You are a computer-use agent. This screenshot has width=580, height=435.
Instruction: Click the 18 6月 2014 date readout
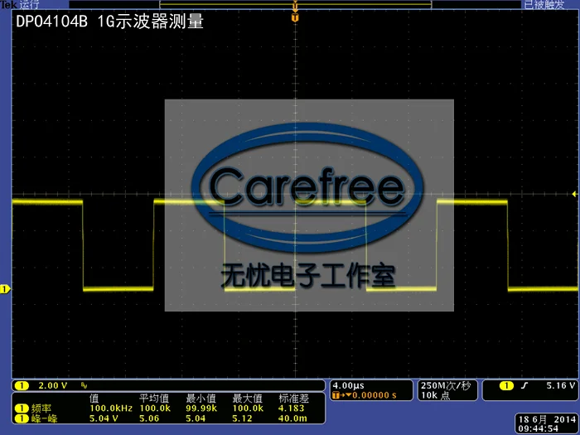click(x=547, y=419)
